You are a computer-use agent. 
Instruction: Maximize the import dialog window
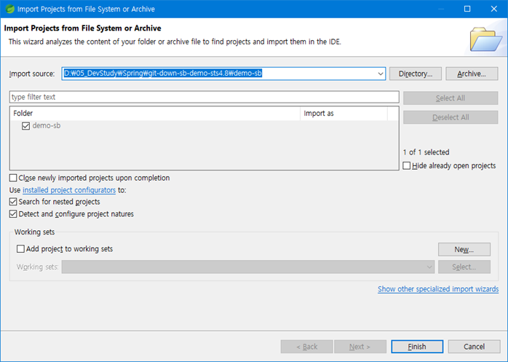tap(467, 9)
